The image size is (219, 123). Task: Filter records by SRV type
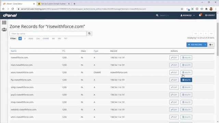[x=59, y=39]
